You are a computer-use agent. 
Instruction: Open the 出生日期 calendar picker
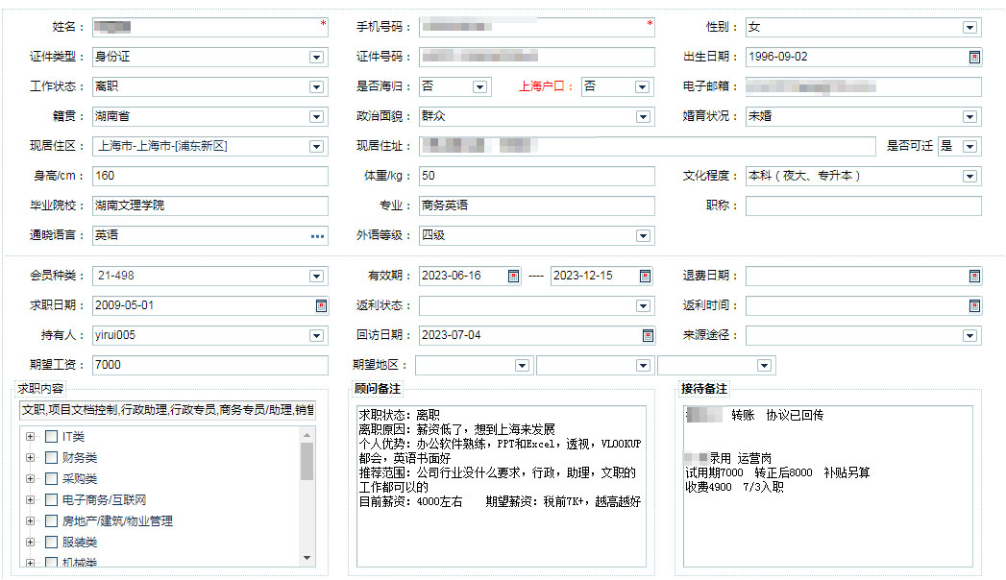coord(974,57)
